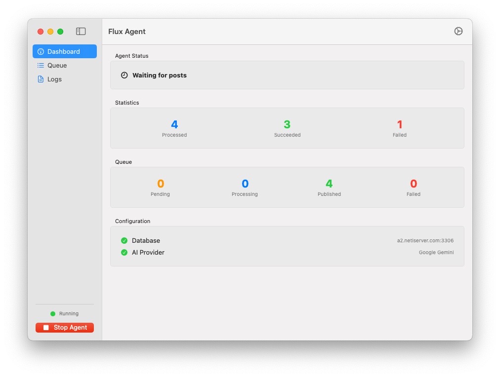The width and height of the screenshot is (500, 377).
Task: Go to the Logs section
Action: pos(54,79)
